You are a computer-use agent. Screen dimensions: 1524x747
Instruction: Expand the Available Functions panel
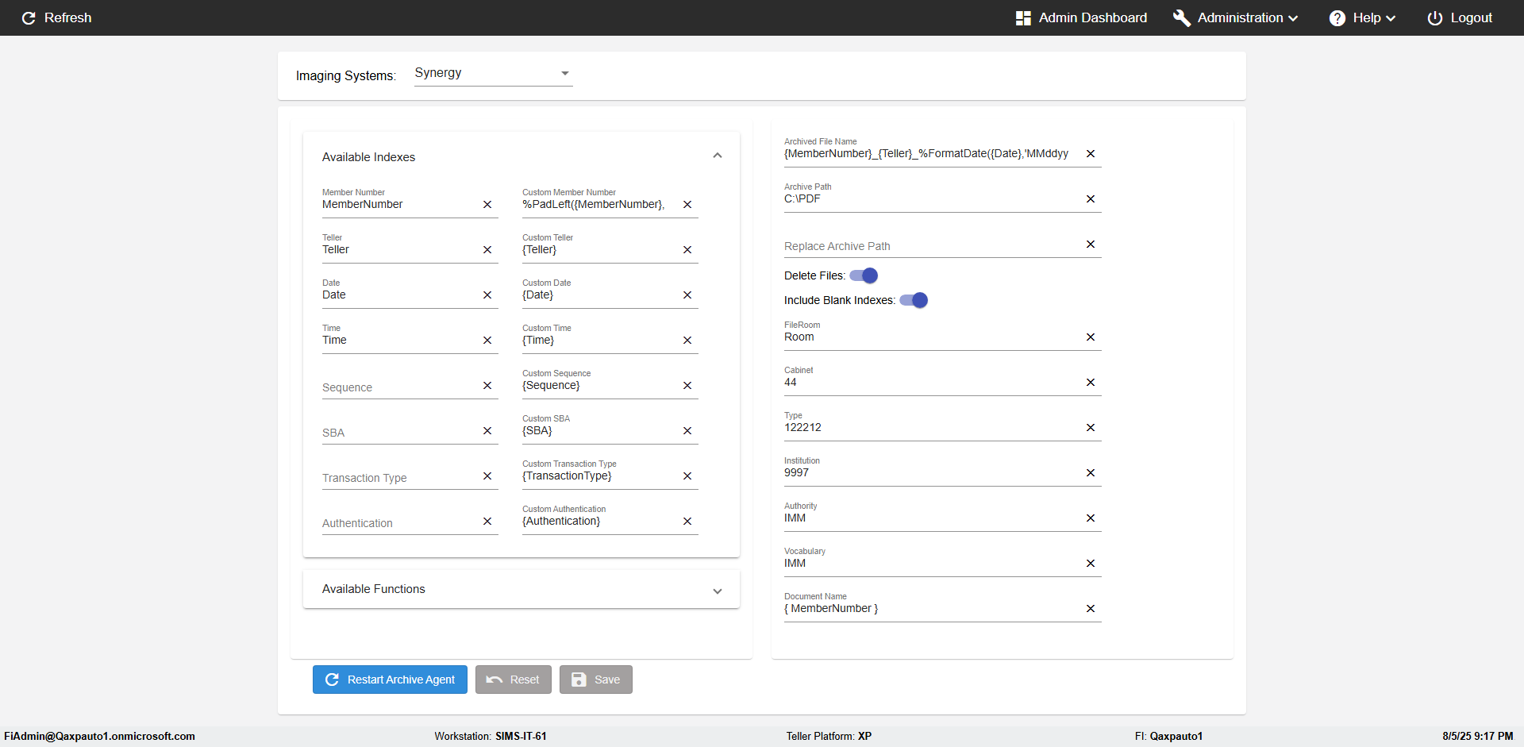click(718, 591)
